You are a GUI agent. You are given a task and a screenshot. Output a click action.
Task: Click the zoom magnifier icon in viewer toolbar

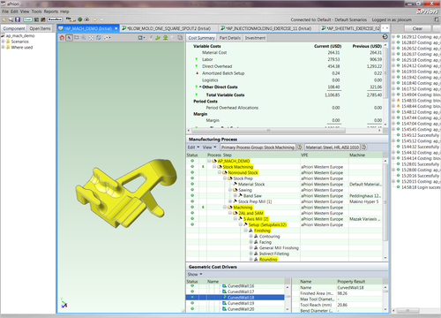[84, 38]
